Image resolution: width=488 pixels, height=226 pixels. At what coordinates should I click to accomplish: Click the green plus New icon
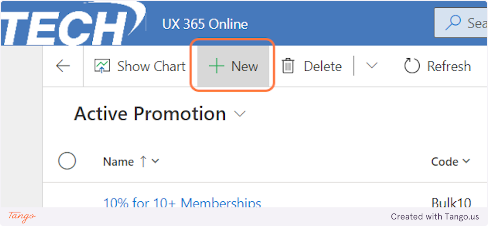click(x=216, y=66)
